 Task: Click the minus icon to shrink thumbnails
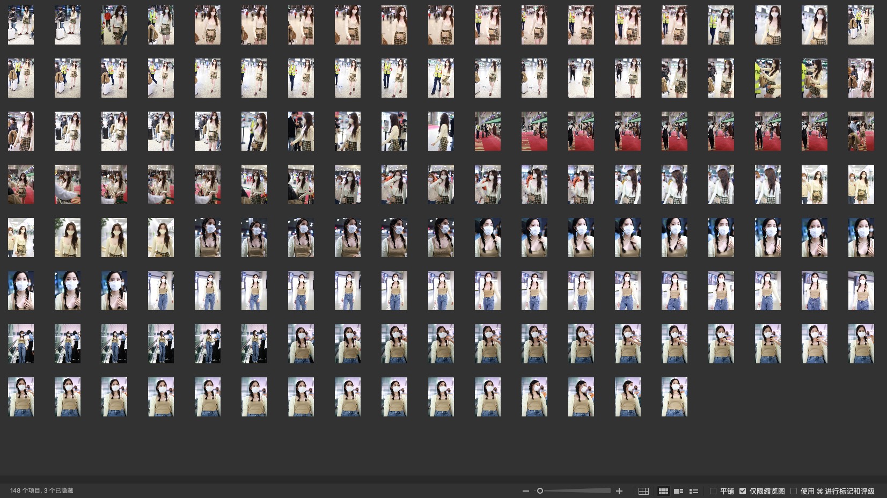click(526, 491)
